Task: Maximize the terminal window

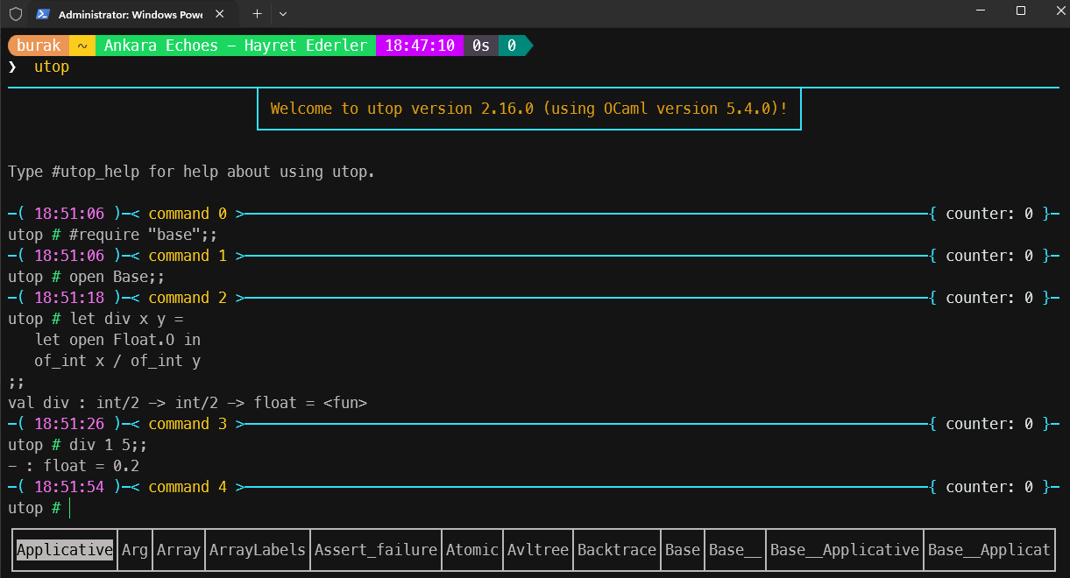Action: coord(1021,11)
